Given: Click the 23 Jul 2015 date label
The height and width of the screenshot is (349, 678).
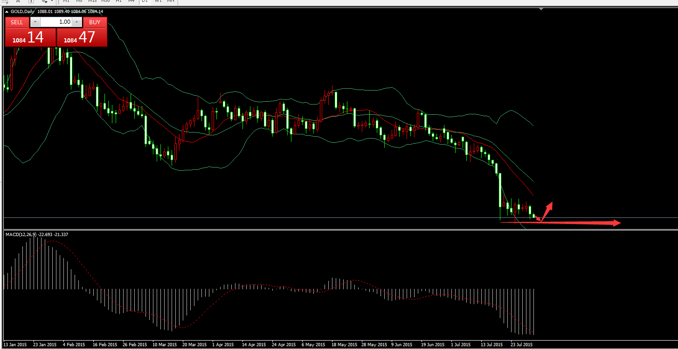Looking at the screenshot, I should [522, 345].
